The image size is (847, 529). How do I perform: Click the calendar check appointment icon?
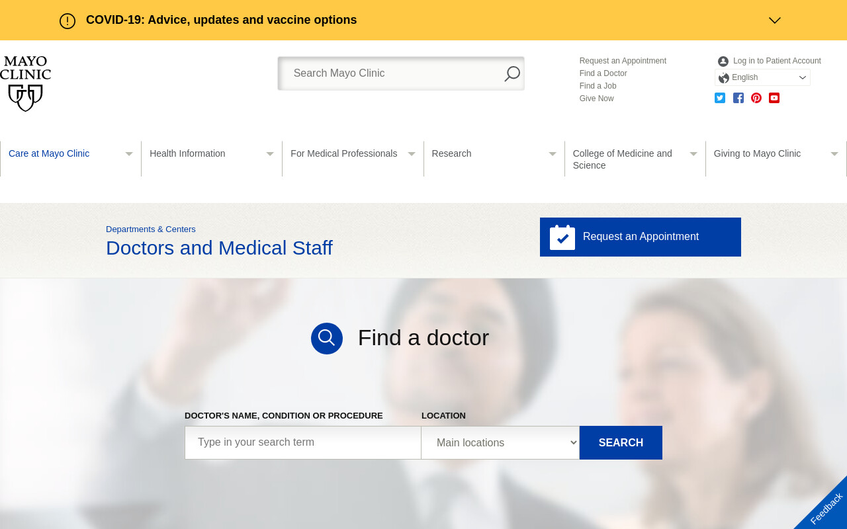tap(562, 237)
